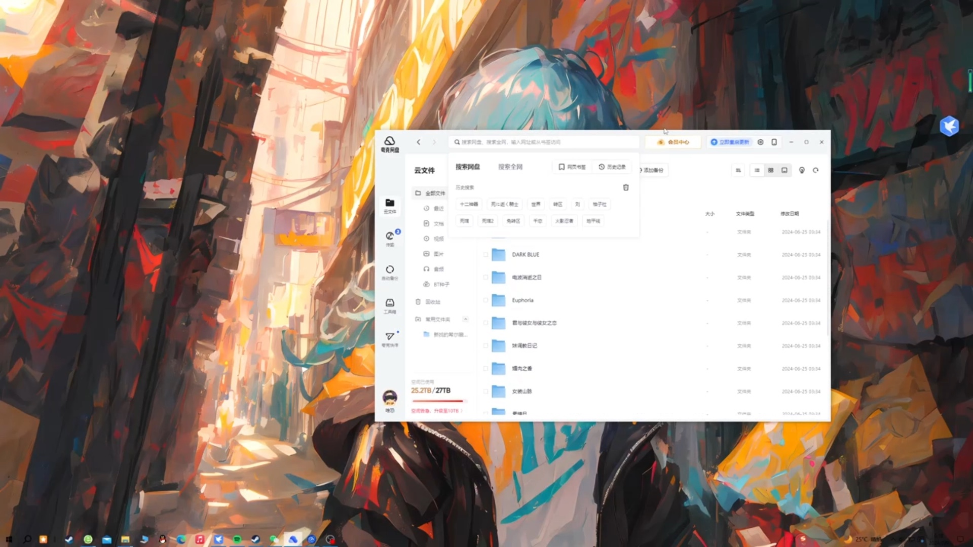Check the Euphoria folder checkbox

485,300
